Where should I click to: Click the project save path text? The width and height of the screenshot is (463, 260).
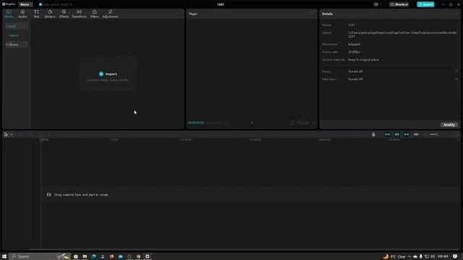402,35
